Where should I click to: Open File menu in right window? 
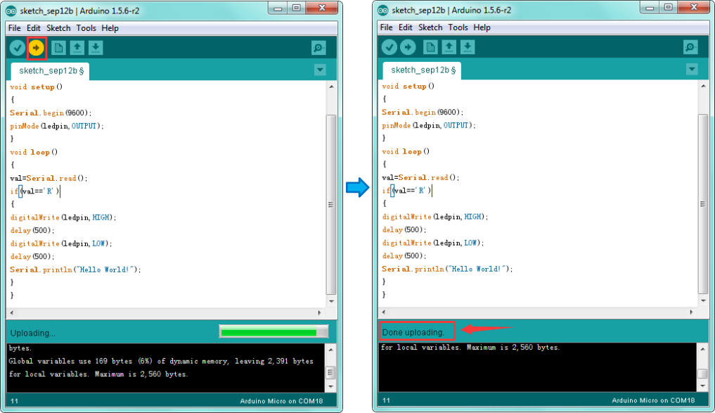(386, 27)
